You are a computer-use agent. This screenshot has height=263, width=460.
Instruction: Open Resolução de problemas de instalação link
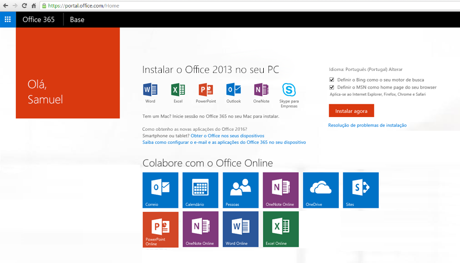[367, 125]
